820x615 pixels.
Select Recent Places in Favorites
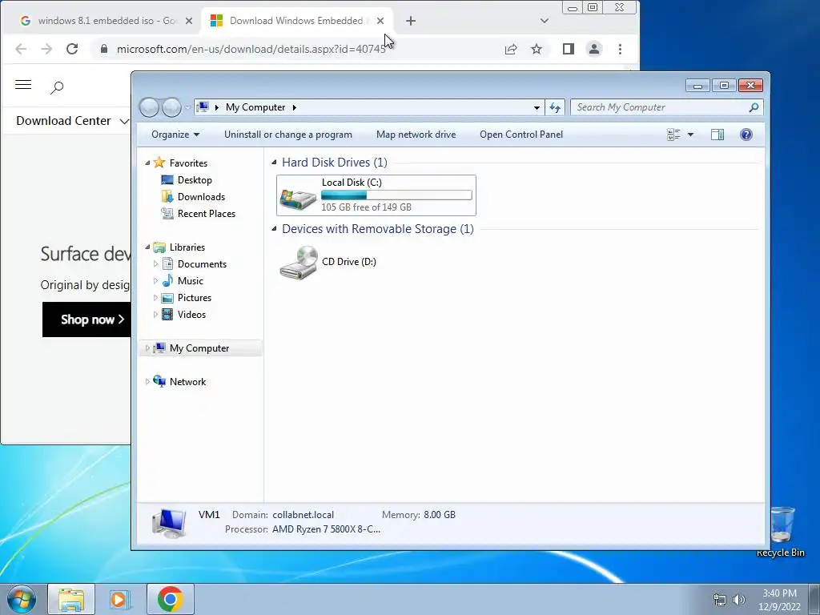206,213
